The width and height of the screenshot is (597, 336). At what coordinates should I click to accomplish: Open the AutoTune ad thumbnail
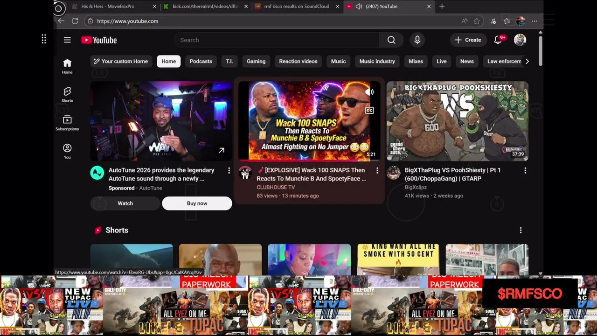161,121
